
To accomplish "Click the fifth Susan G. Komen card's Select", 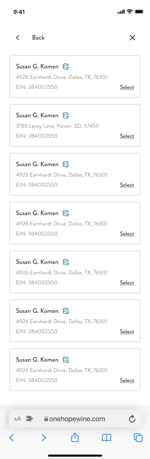I will (127, 283).
